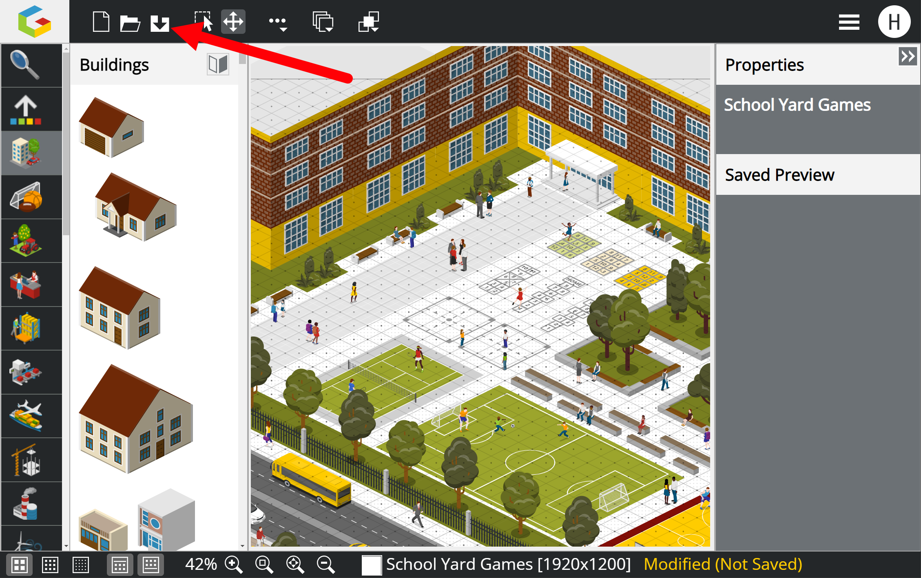Open the hamburger main menu

[x=849, y=22]
